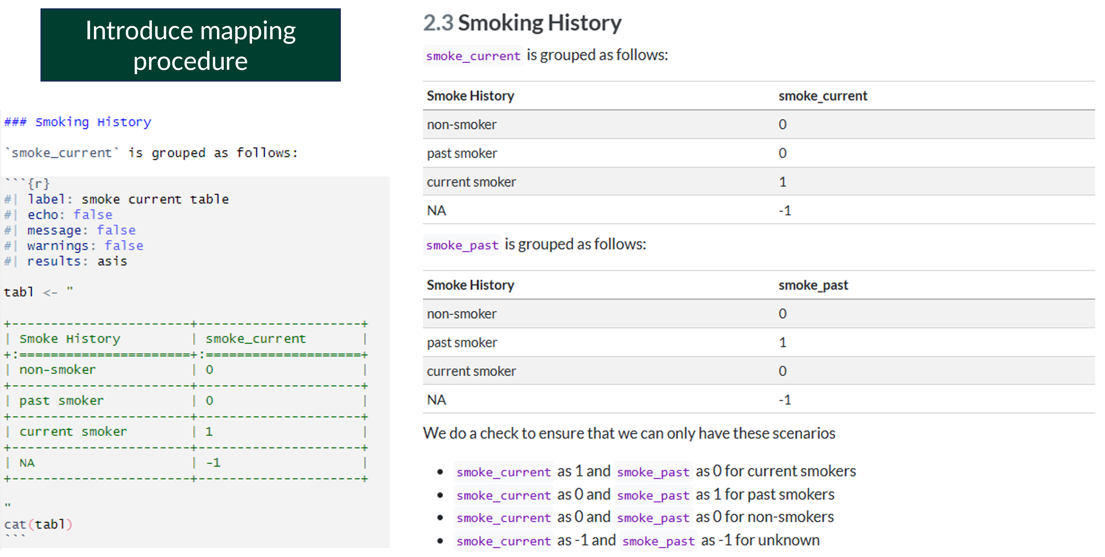Click the Introduce mapping procedure banner

point(190,44)
